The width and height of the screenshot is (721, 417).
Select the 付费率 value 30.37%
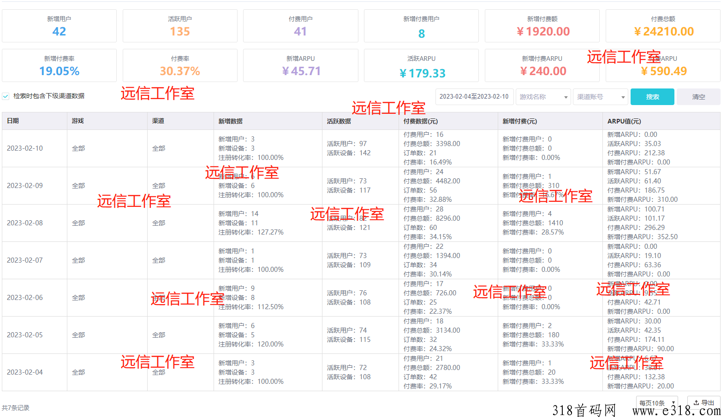tap(180, 71)
